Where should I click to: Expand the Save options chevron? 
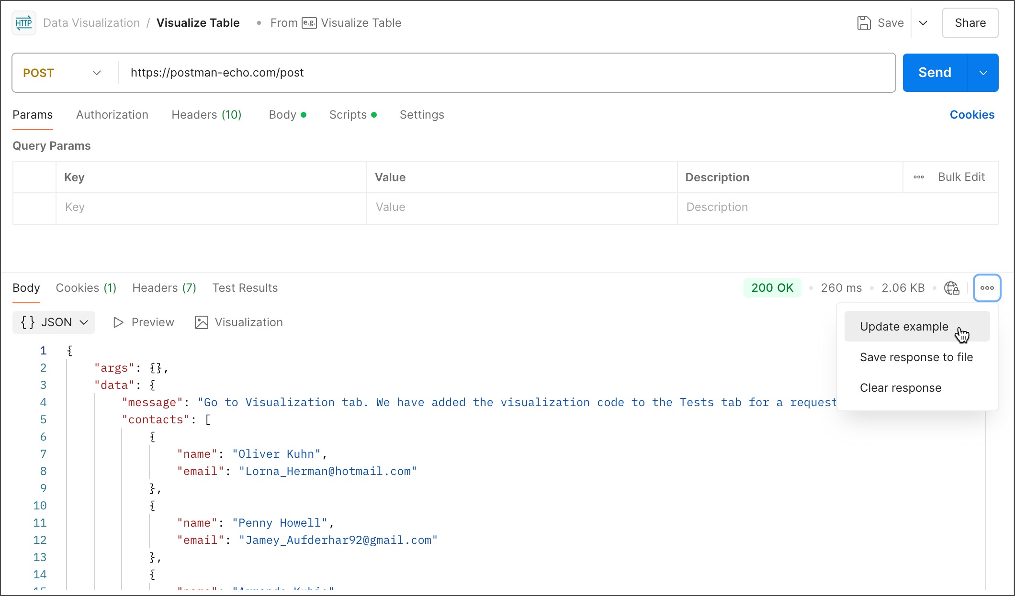coord(923,23)
